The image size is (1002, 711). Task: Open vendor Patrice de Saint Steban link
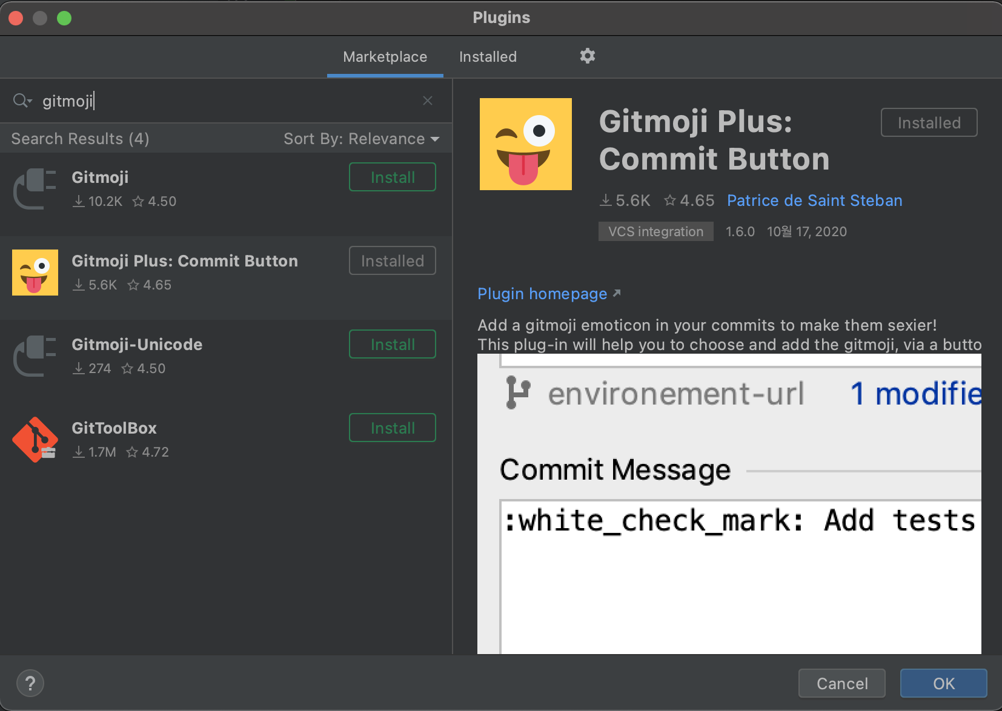pyautogui.click(x=814, y=200)
